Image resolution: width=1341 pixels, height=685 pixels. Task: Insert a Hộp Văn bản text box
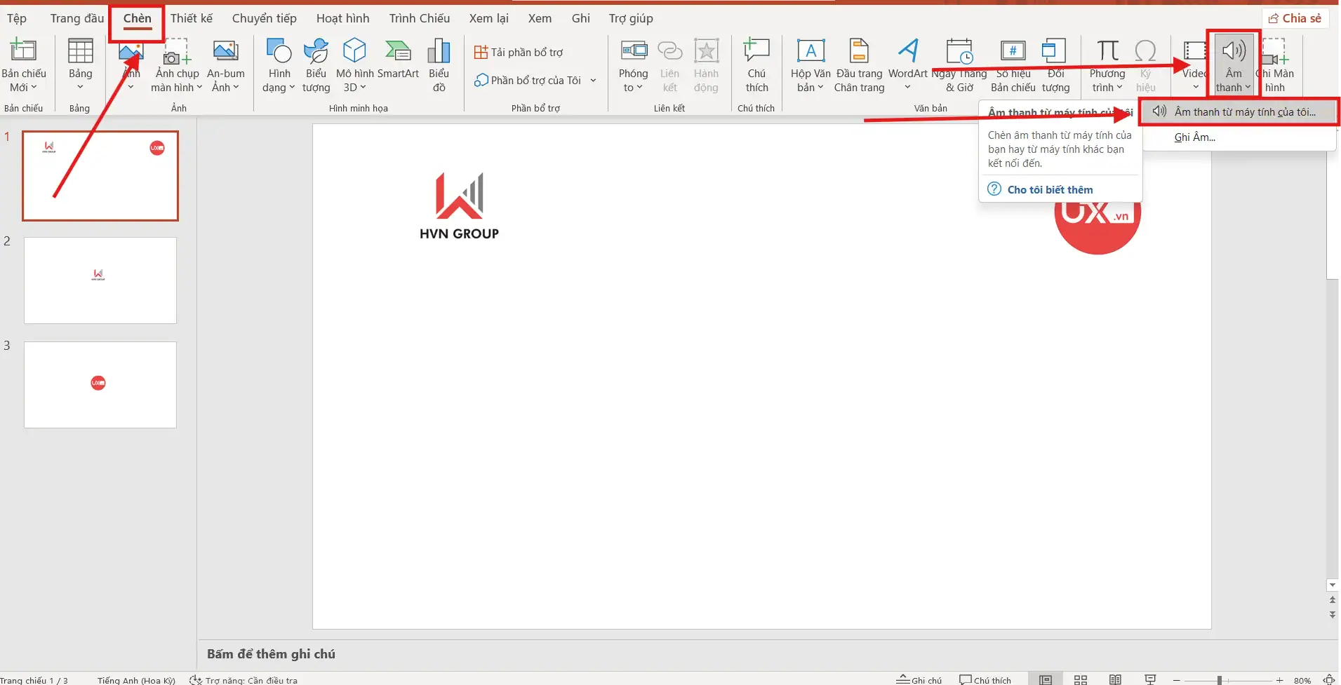(810, 66)
